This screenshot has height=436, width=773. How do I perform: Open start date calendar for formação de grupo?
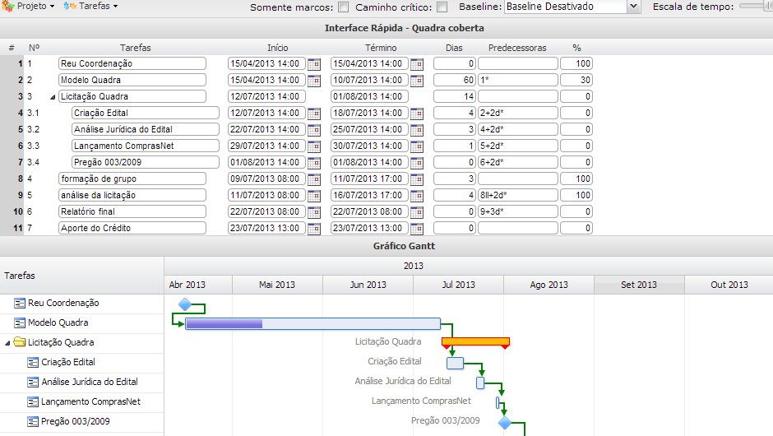[314, 179]
